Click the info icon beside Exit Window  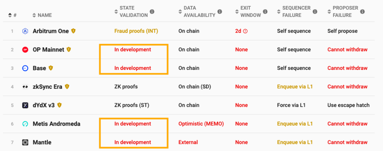click(x=265, y=12)
